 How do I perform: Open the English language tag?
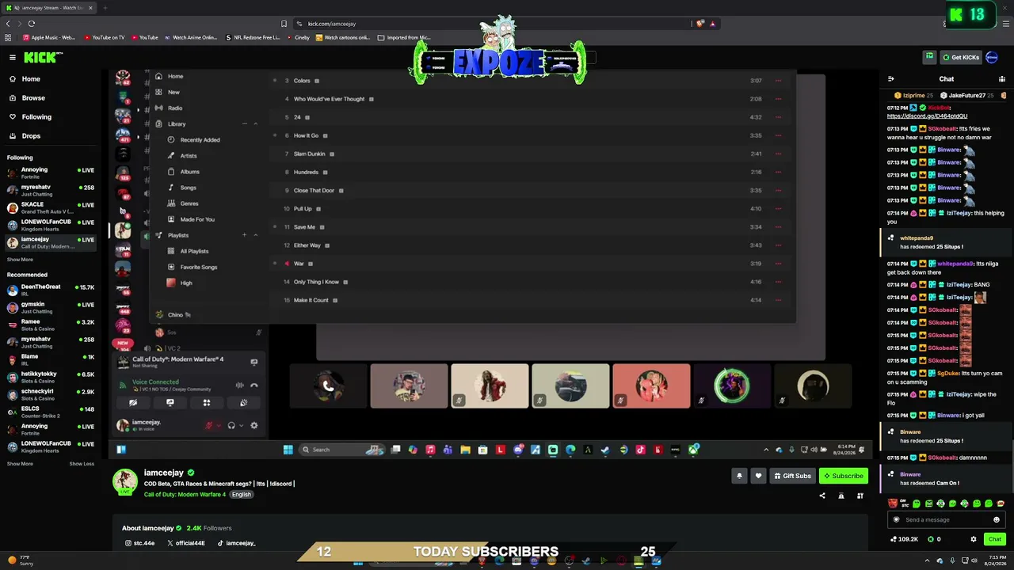point(242,495)
